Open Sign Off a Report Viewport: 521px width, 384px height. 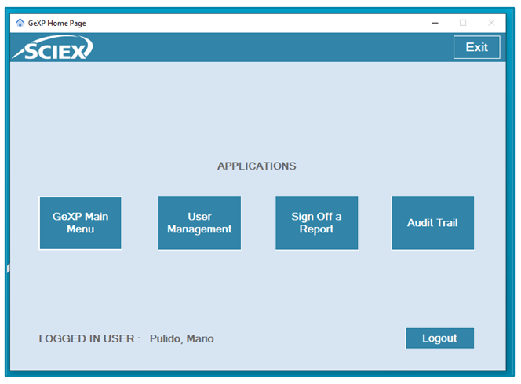tap(316, 223)
